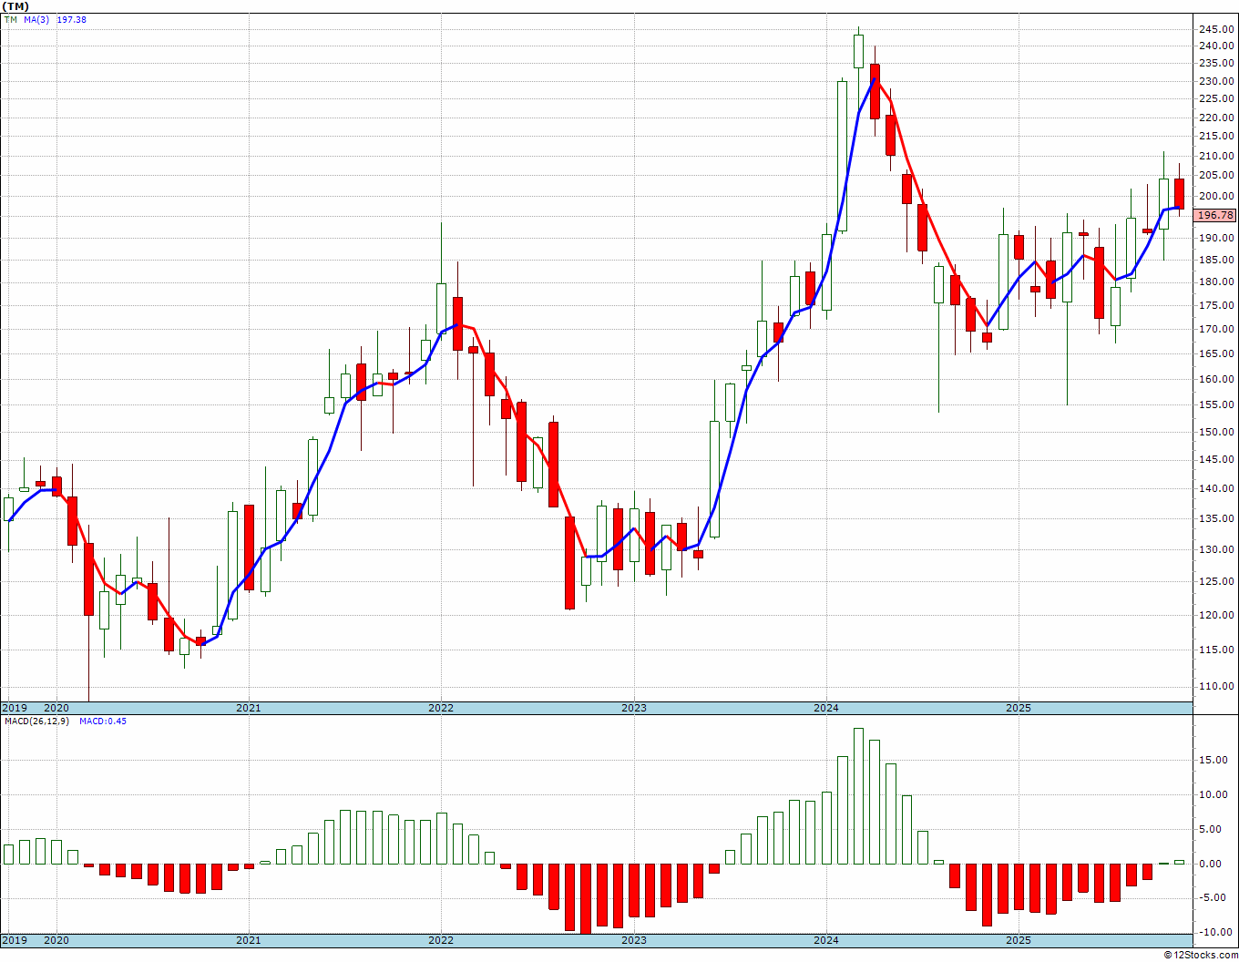Select 2023 on the MACD panel timeline

tap(634, 940)
